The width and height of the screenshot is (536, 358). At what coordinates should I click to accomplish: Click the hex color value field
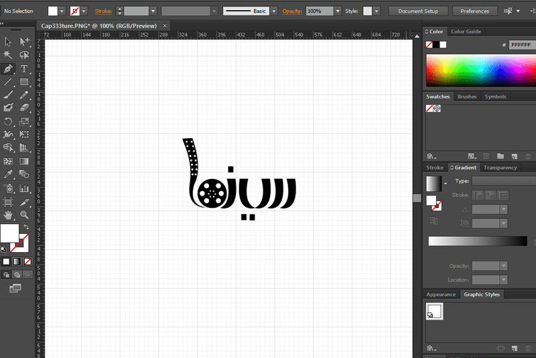pos(520,45)
